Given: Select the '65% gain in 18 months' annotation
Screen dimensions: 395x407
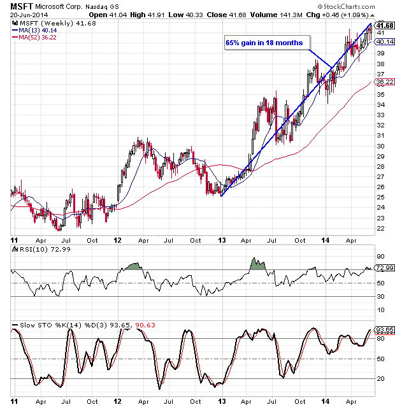Looking at the screenshot, I should pyautogui.click(x=265, y=43).
